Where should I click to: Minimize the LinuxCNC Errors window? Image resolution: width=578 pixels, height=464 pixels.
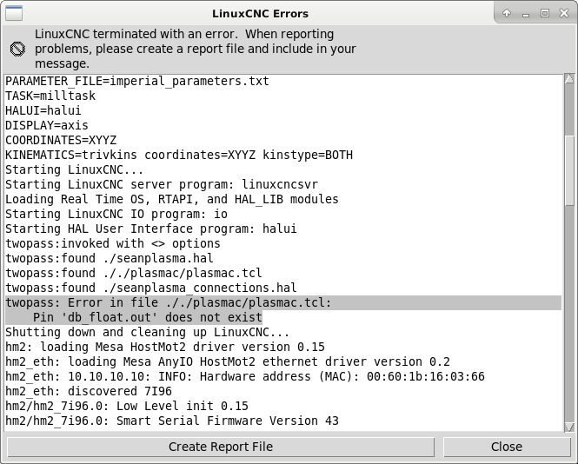coord(526,14)
